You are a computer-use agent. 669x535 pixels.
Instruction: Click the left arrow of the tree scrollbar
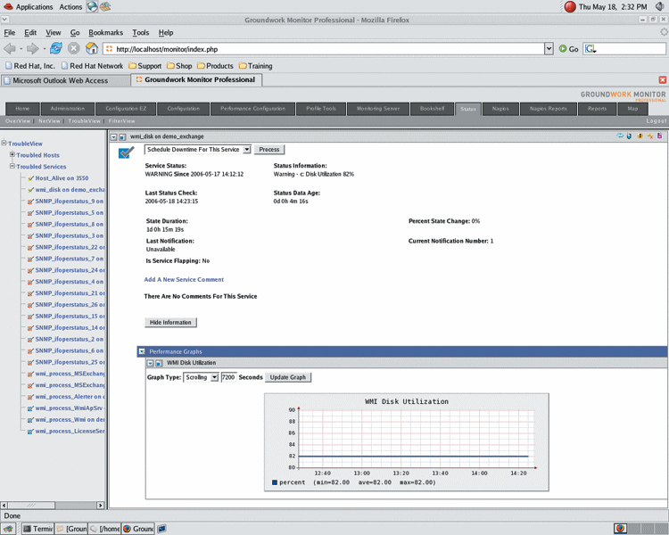click(4, 506)
